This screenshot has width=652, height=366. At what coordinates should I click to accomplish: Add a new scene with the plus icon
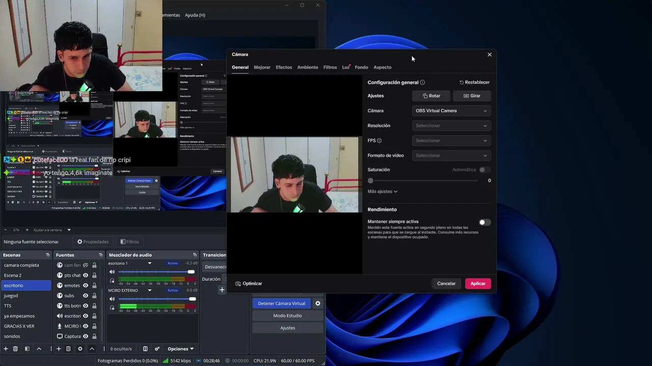tap(6, 349)
